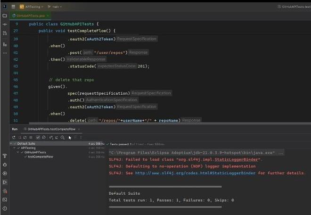
Task: Open the Pull Requests tool window icon
Action: (x=5, y=33)
